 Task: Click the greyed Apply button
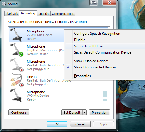pyautogui.click(x=103, y=124)
